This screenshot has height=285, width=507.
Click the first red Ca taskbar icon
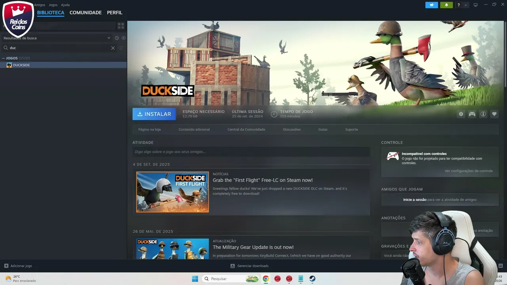point(278,279)
